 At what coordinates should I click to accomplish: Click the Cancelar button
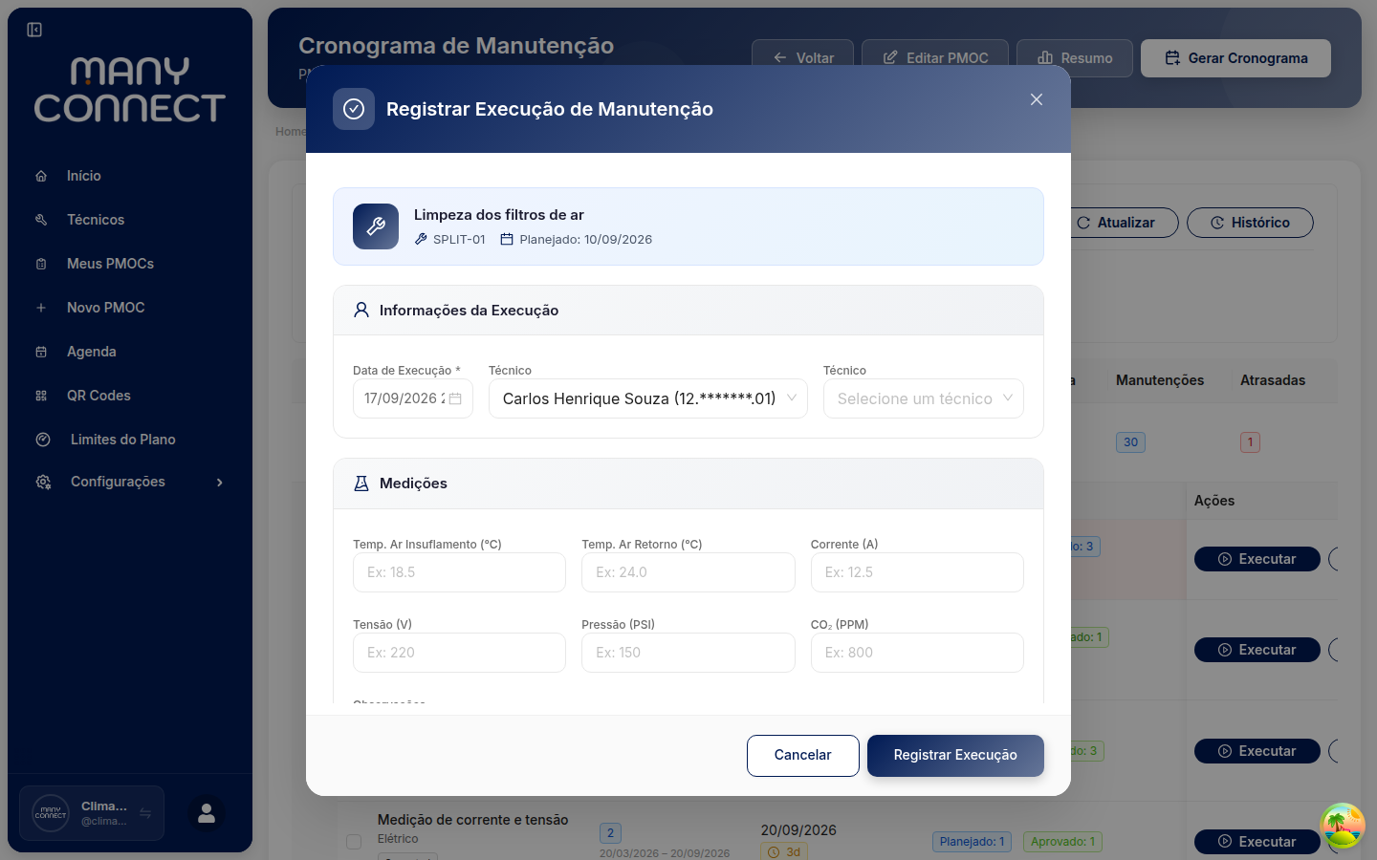coord(803,756)
